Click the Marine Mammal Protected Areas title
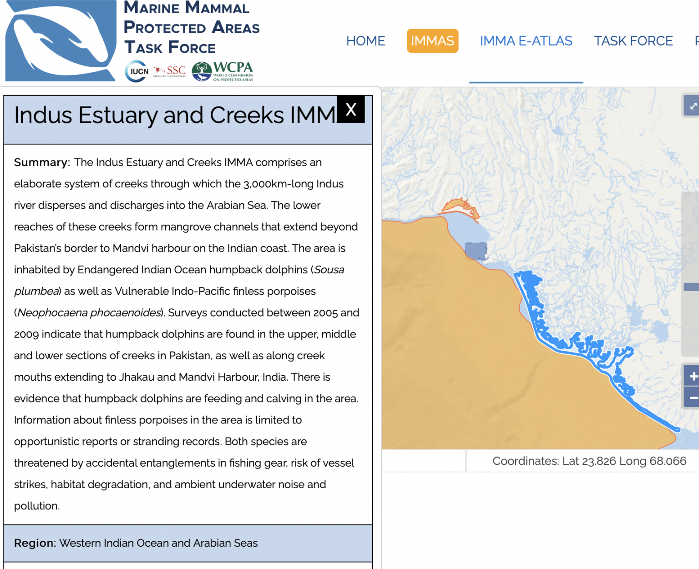The image size is (699, 569). click(x=191, y=27)
